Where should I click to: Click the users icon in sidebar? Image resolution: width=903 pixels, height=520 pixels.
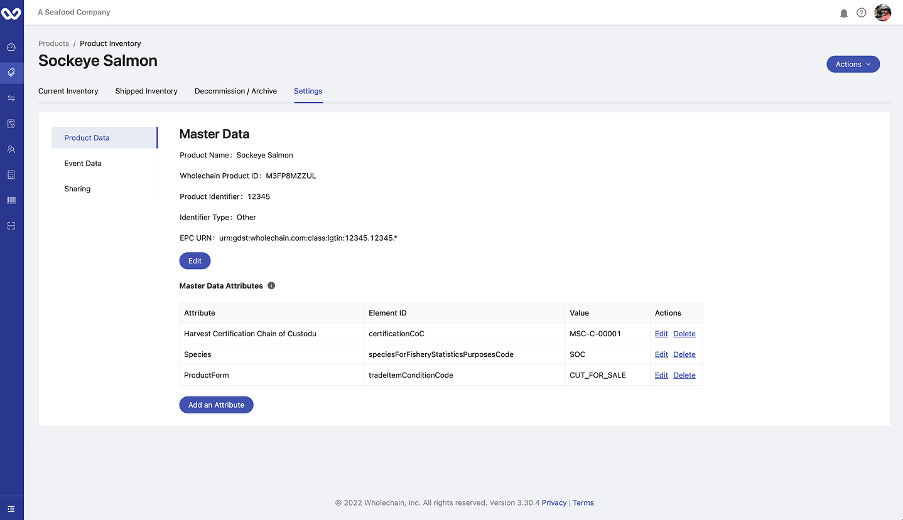pos(11,149)
